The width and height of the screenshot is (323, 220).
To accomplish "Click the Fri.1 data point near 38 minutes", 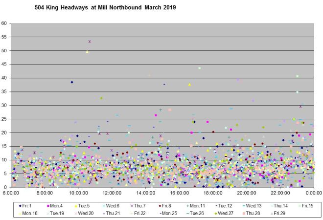I will coord(71,82).
